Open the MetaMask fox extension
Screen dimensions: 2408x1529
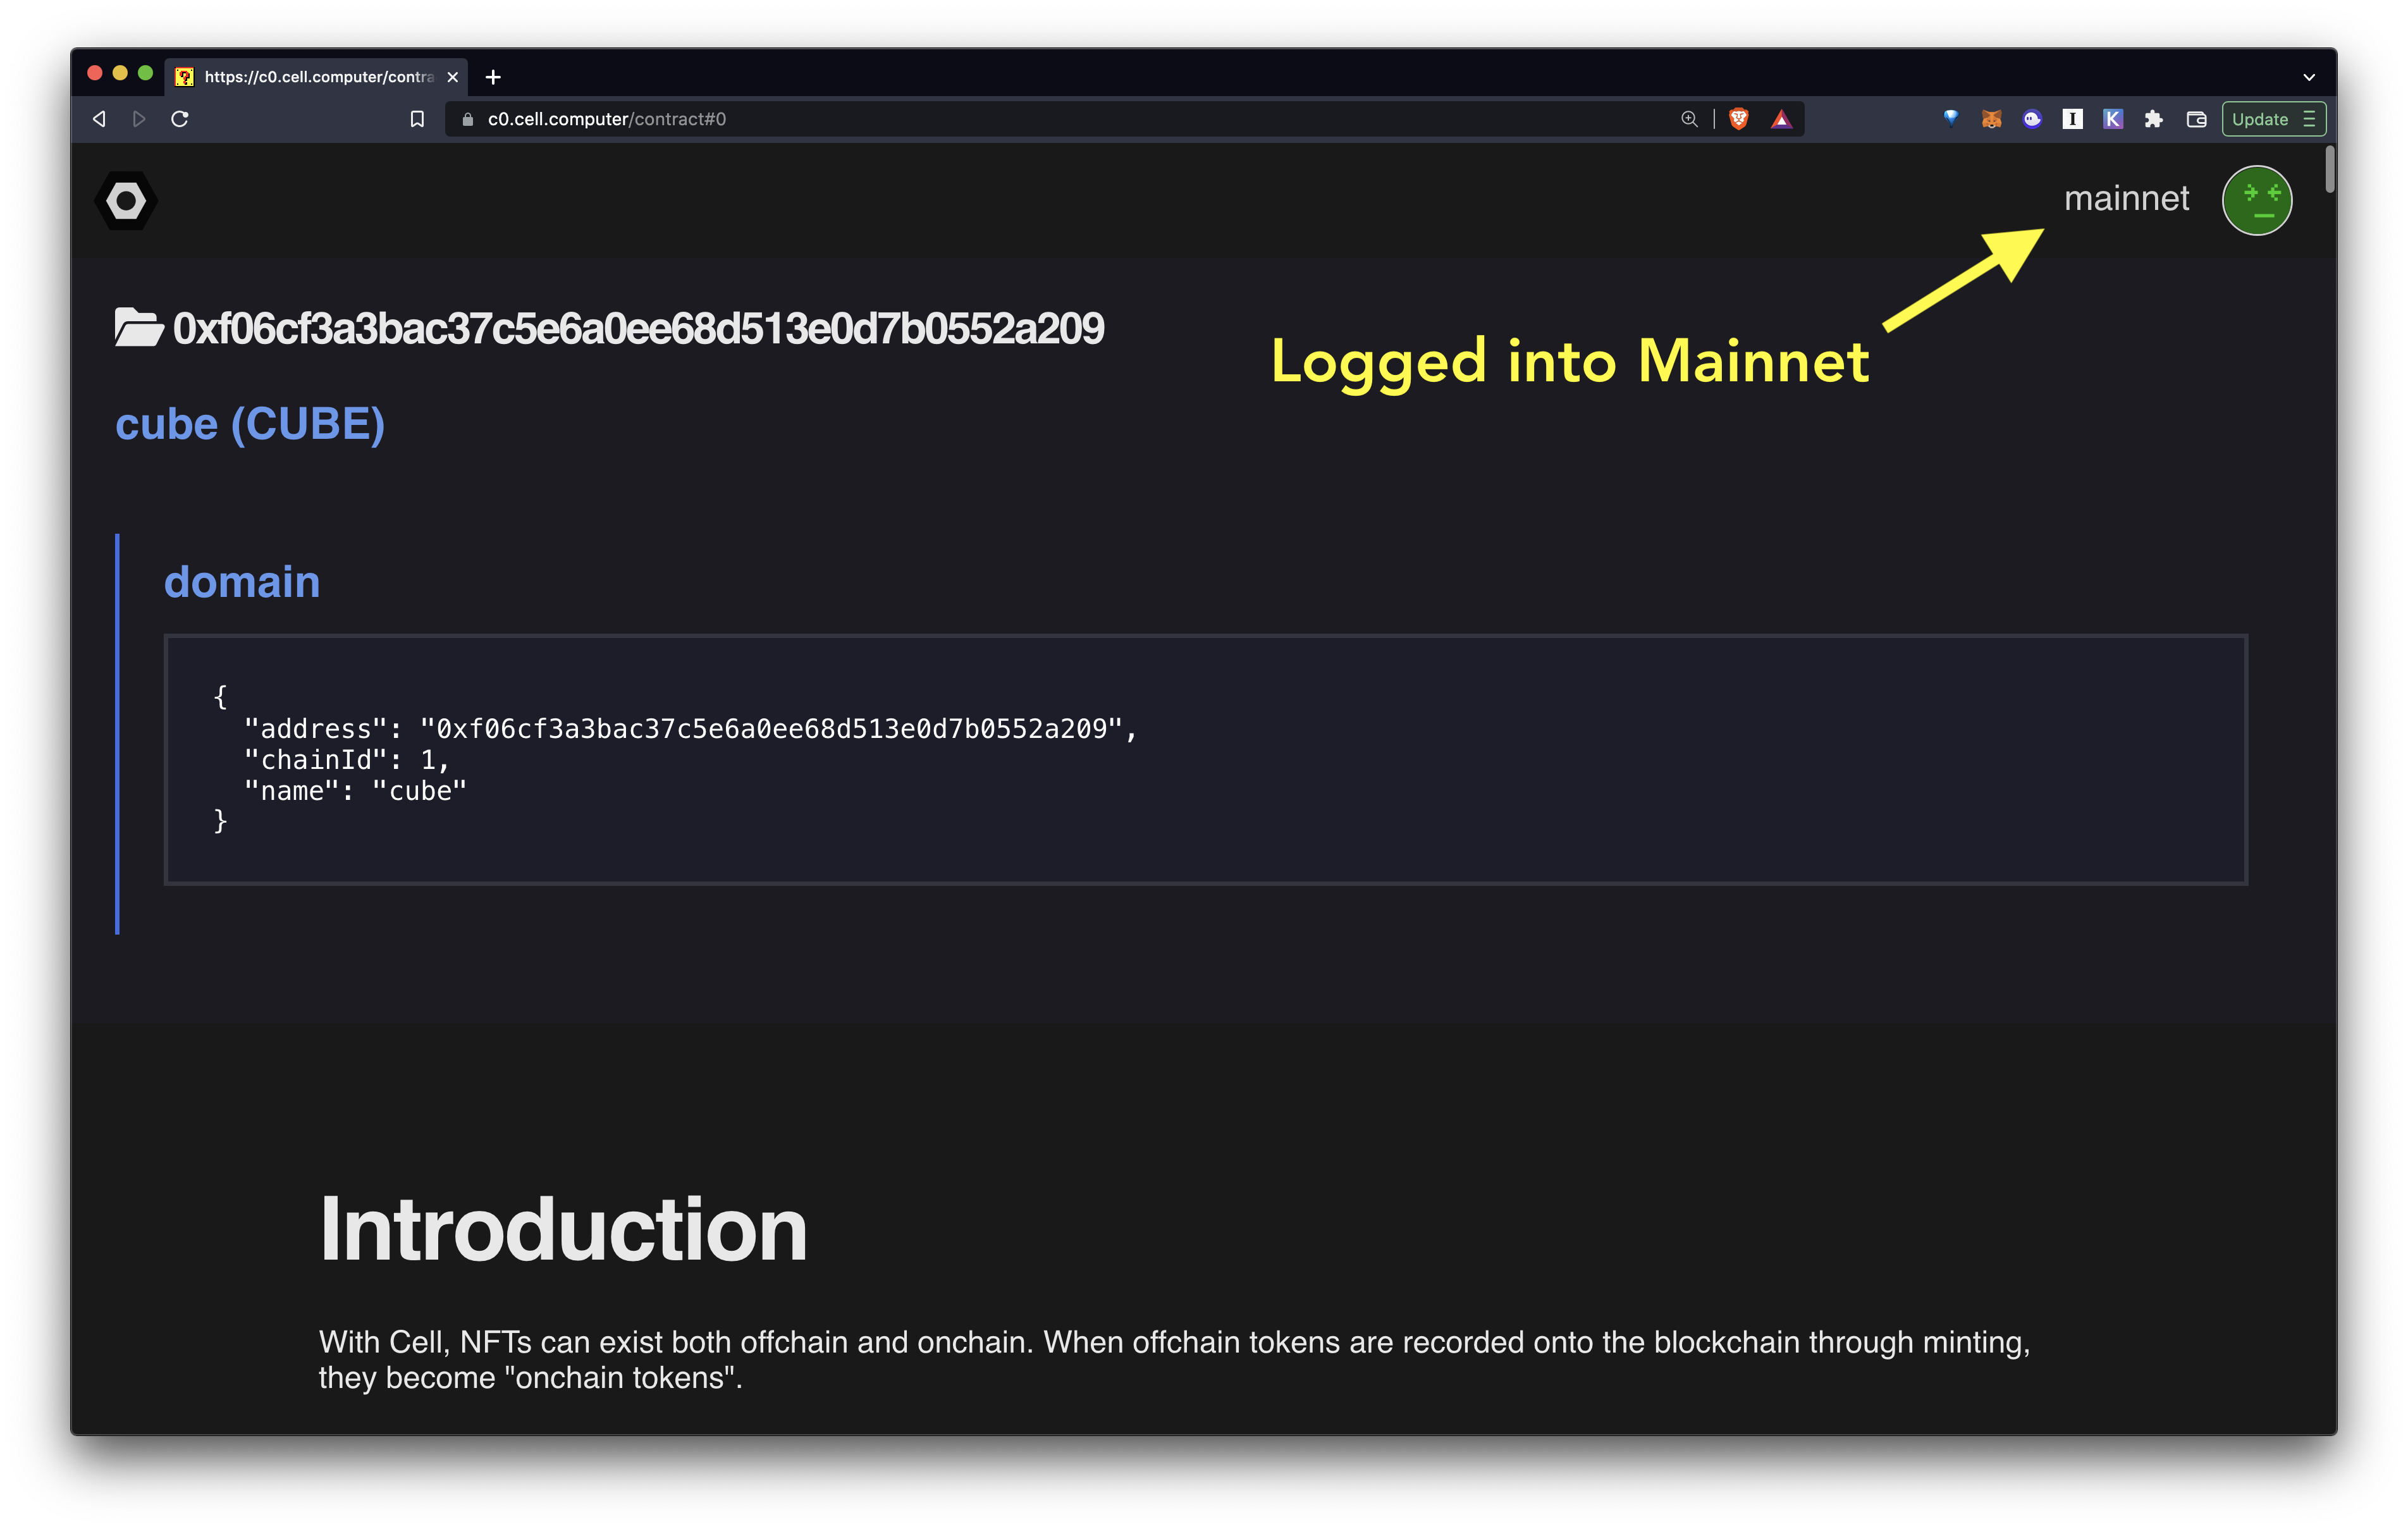(x=1991, y=119)
